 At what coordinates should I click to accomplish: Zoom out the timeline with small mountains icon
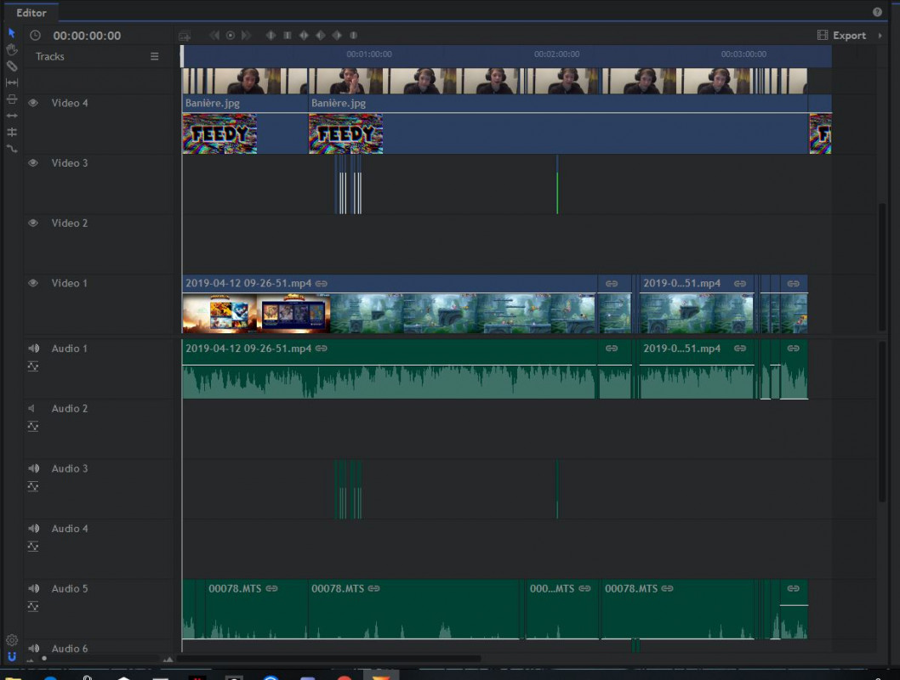30,660
